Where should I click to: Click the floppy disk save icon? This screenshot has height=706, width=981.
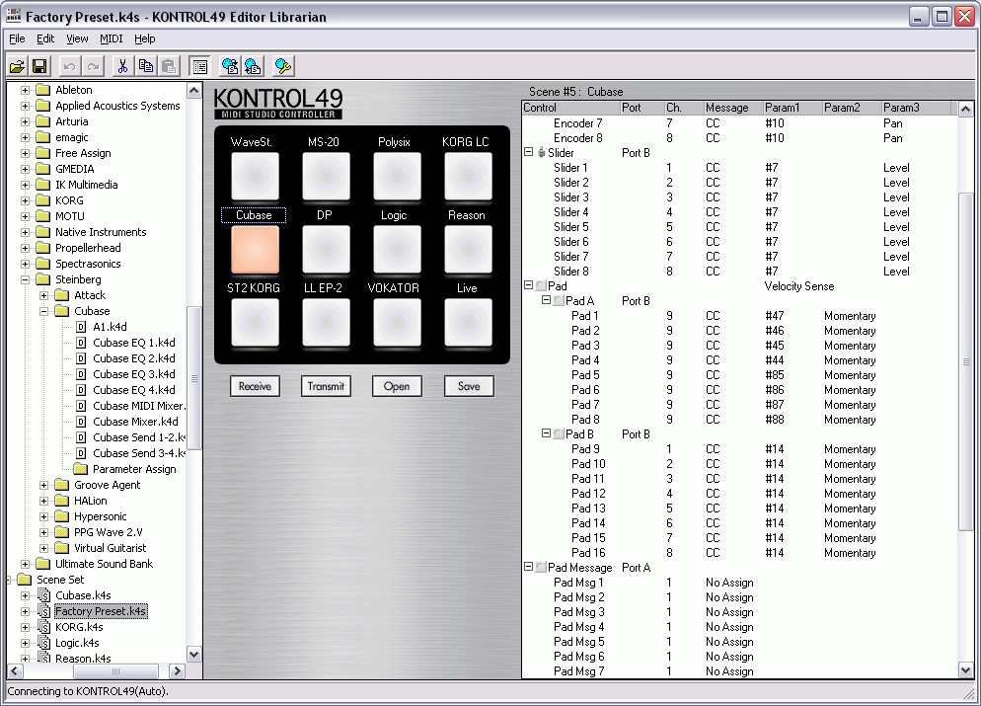point(39,66)
